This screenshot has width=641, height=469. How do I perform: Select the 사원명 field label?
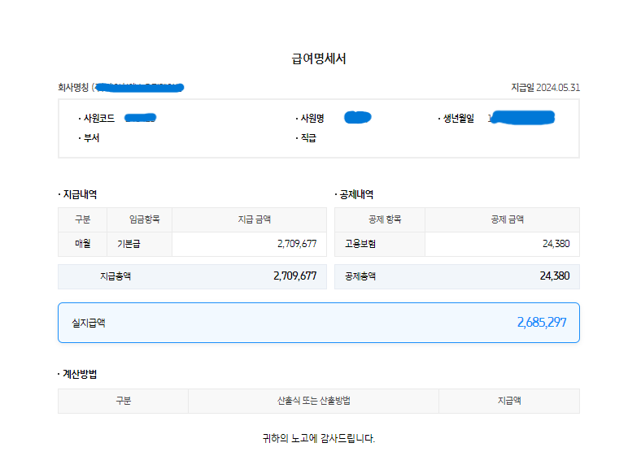312,119
